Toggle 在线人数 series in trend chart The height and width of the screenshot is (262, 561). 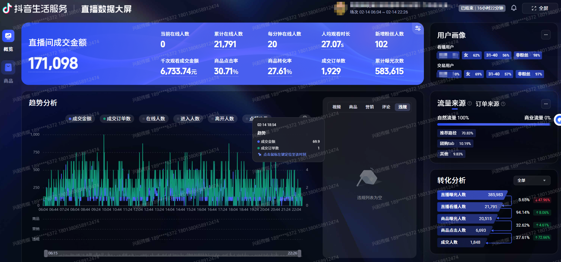pos(154,119)
